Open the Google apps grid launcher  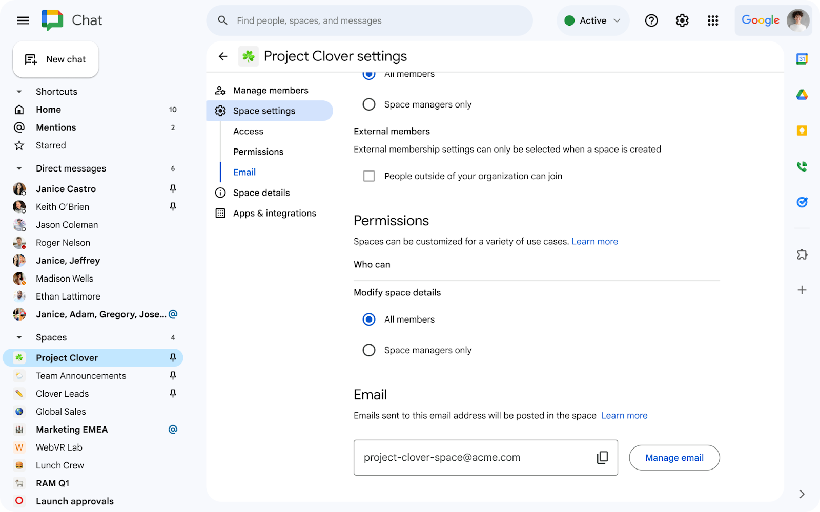click(713, 20)
